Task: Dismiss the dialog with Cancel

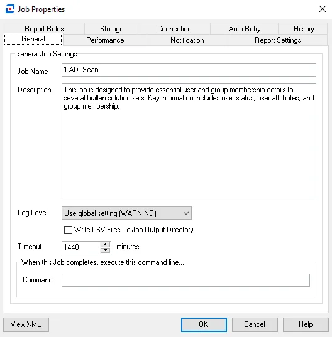Action: click(255, 324)
